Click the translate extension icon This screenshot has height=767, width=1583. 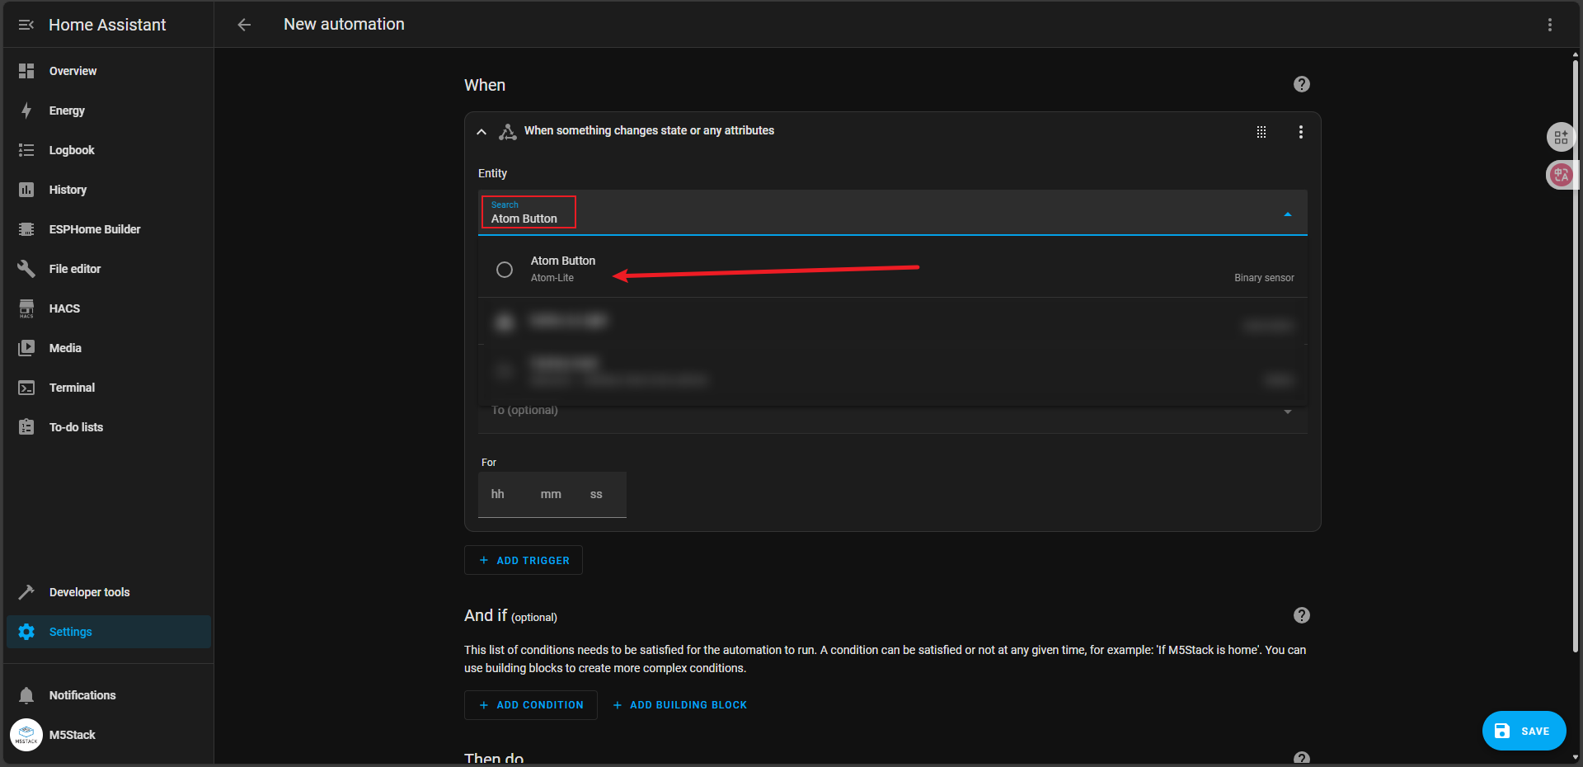tap(1561, 175)
